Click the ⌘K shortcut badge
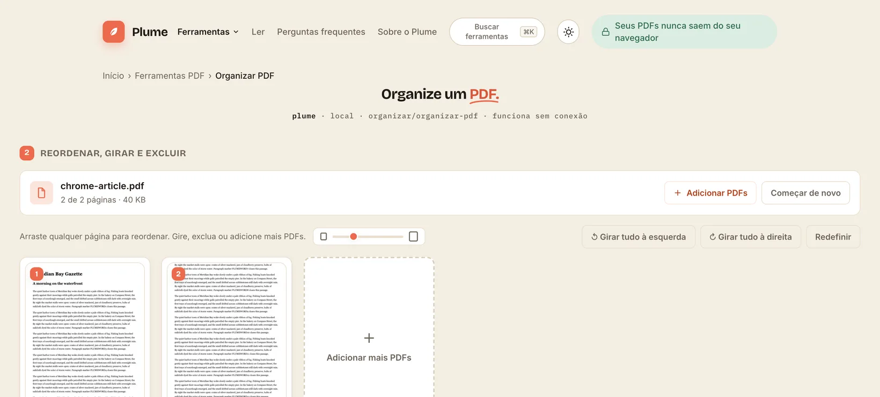880x397 pixels. pos(529,32)
